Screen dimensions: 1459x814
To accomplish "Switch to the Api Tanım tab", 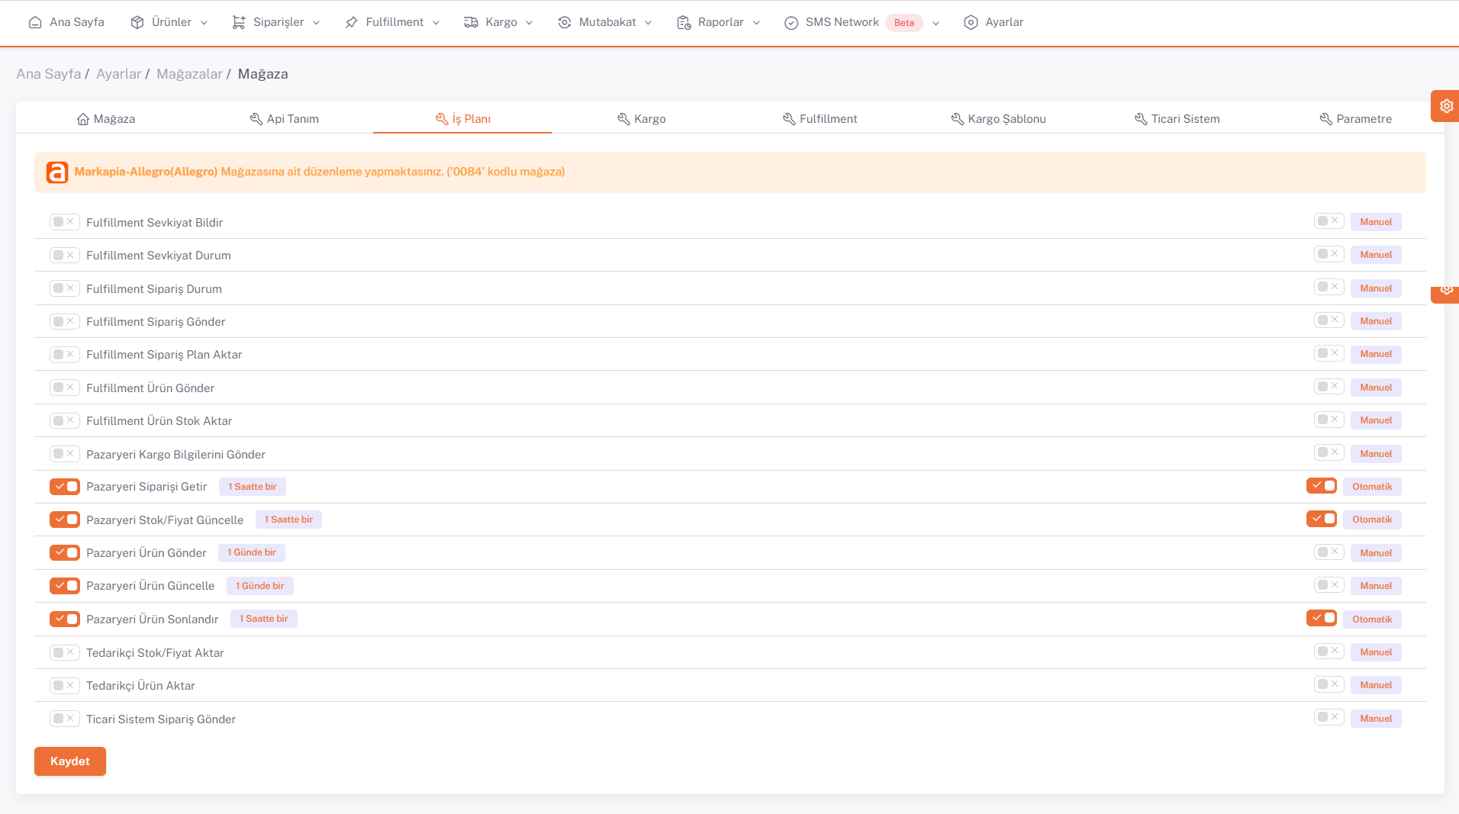I will tap(285, 119).
